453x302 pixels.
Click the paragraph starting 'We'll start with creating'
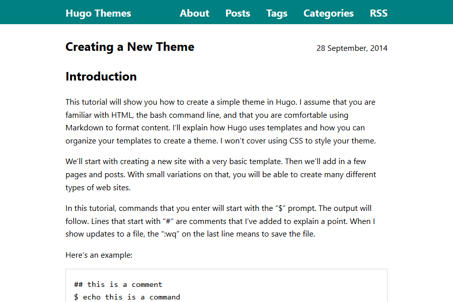tap(221, 175)
